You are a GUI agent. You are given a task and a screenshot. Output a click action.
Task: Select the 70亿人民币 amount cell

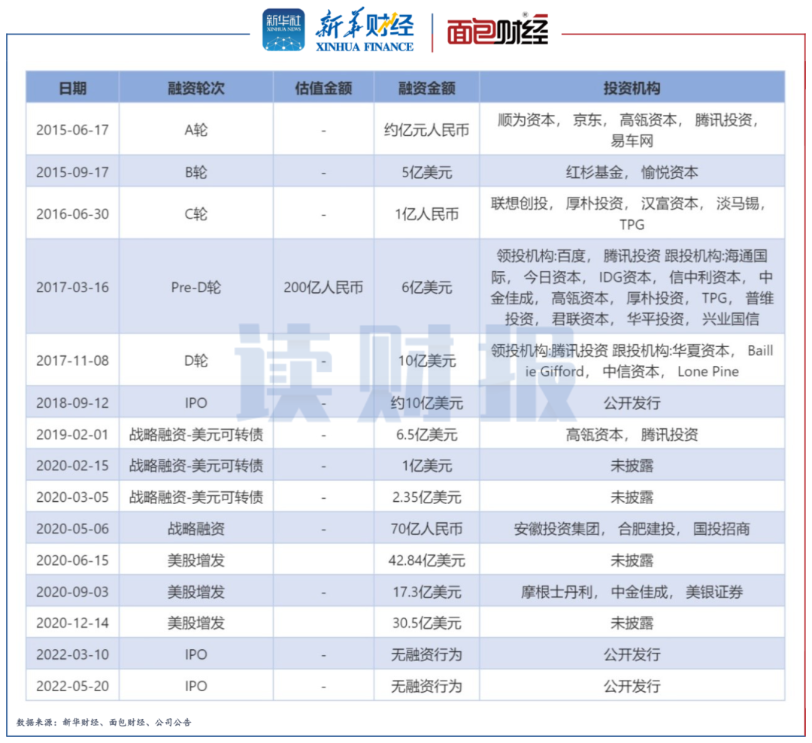pos(426,529)
